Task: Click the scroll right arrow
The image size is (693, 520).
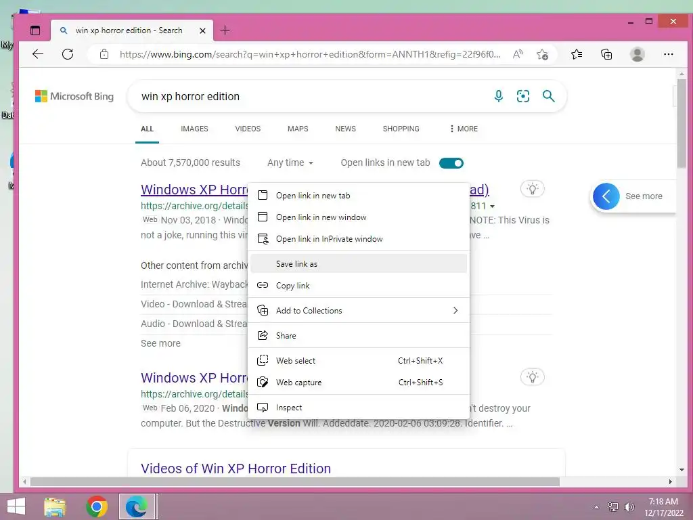Action: coord(671,481)
